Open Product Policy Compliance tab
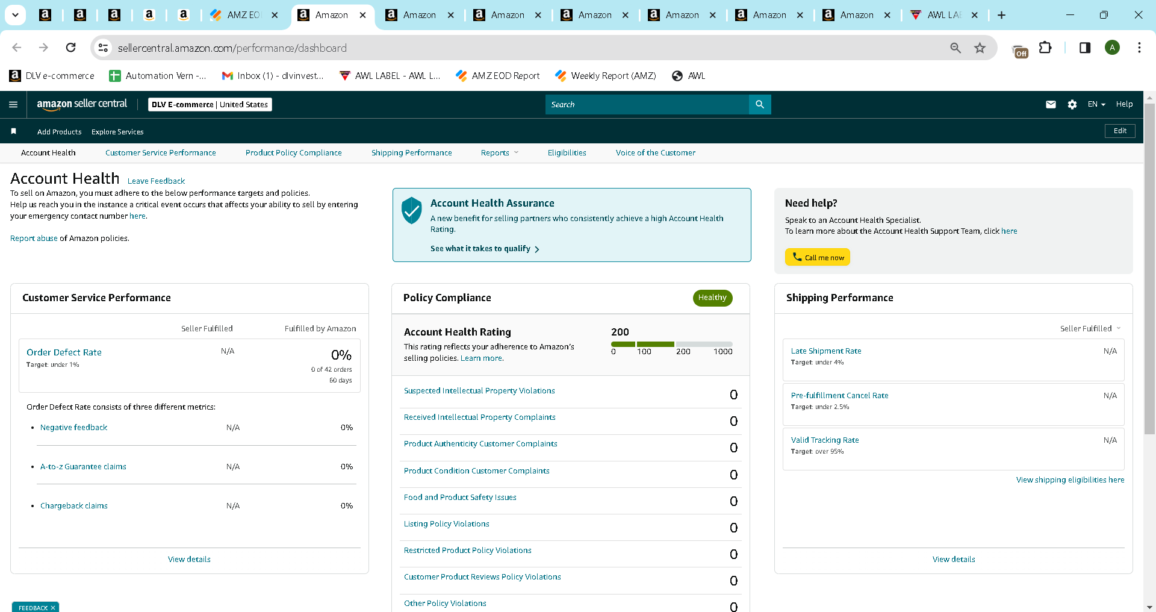The height and width of the screenshot is (612, 1156). point(294,153)
